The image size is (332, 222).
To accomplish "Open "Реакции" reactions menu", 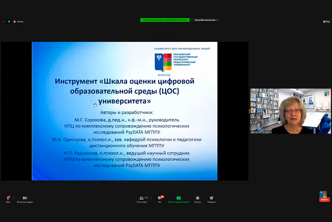I will [x=211, y=199].
